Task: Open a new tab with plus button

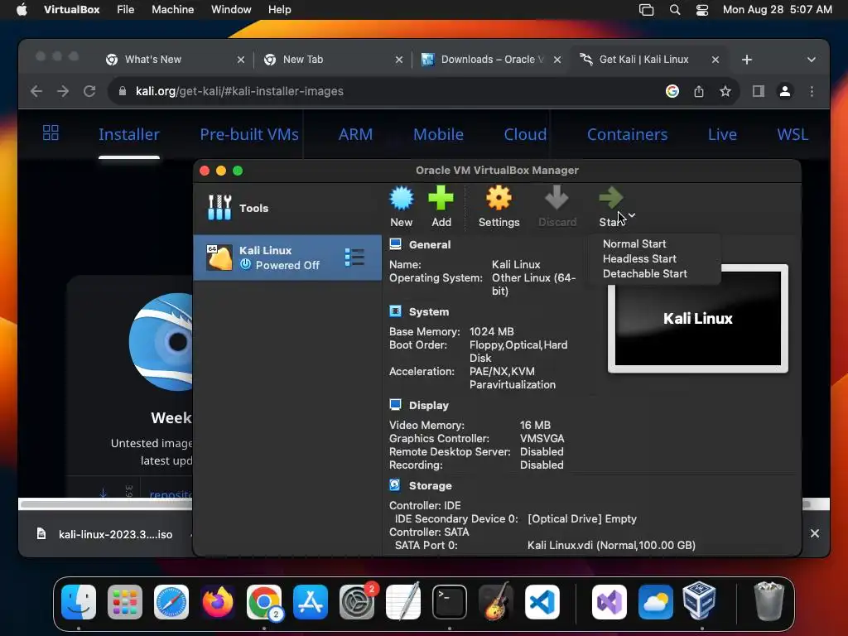Action: coord(747,60)
